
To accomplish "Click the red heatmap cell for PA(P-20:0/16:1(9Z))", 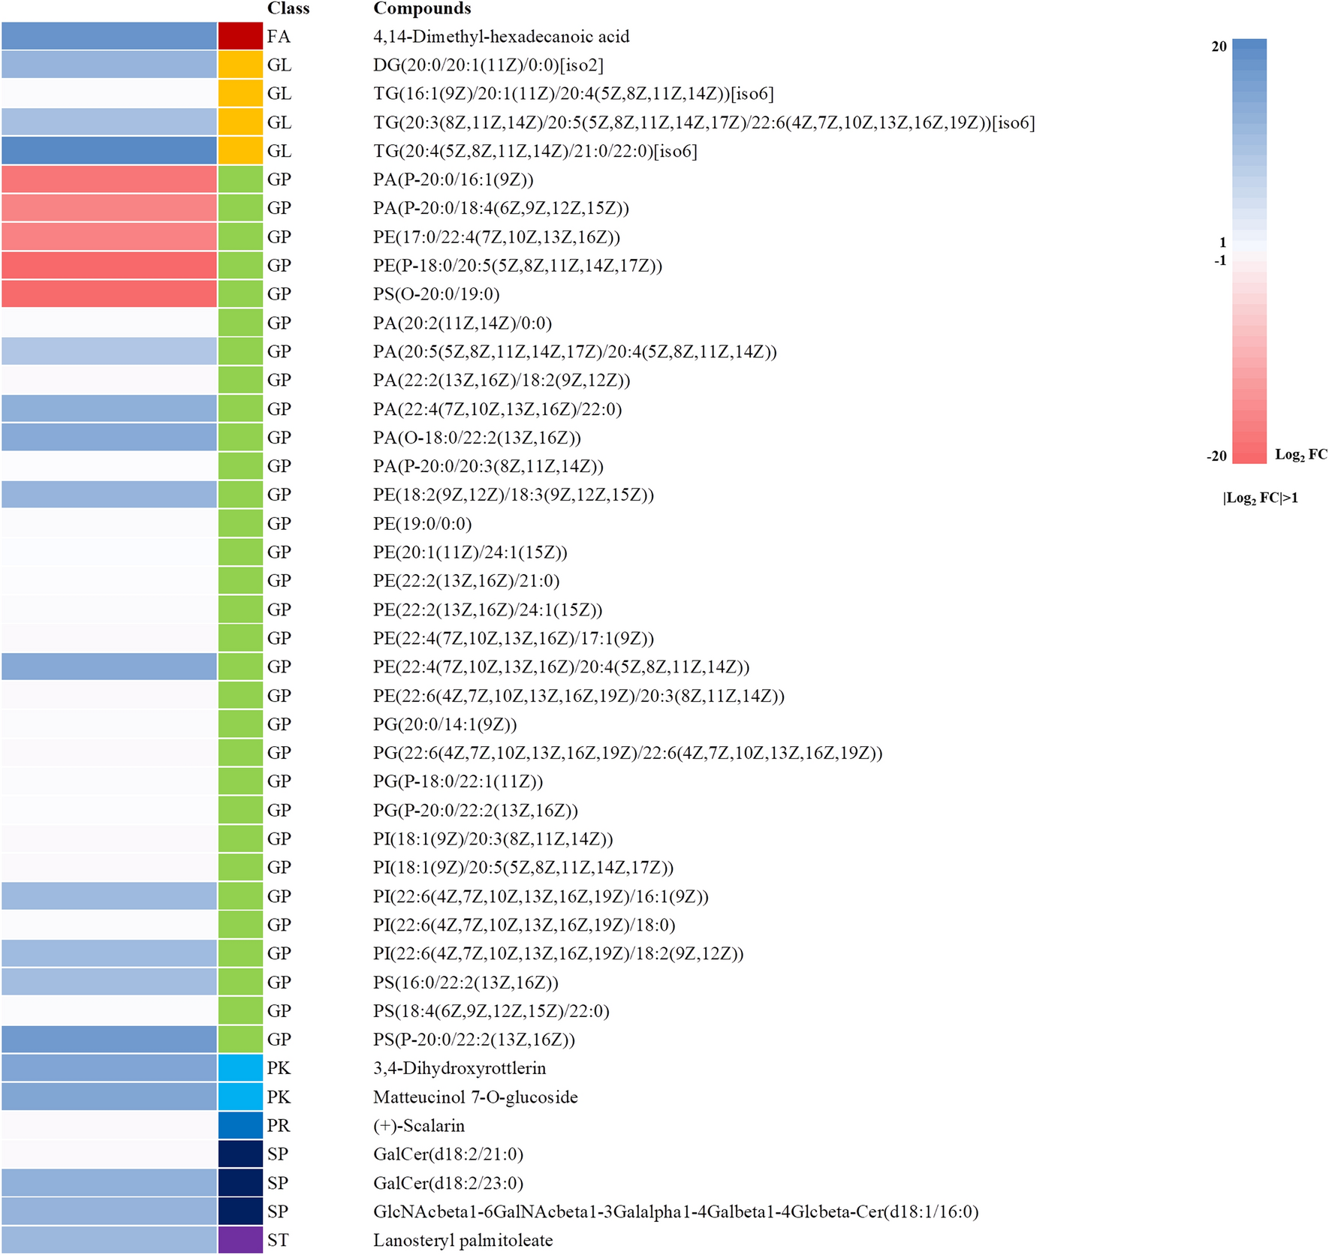I will tap(109, 179).
